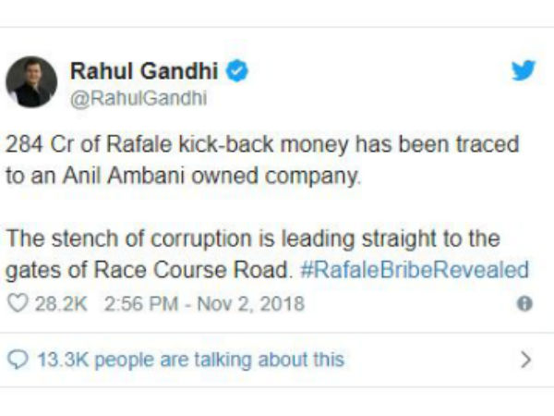Click the '284 Cr of Rafale' text line
The height and width of the screenshot is (416, 554).
point(83,147)
